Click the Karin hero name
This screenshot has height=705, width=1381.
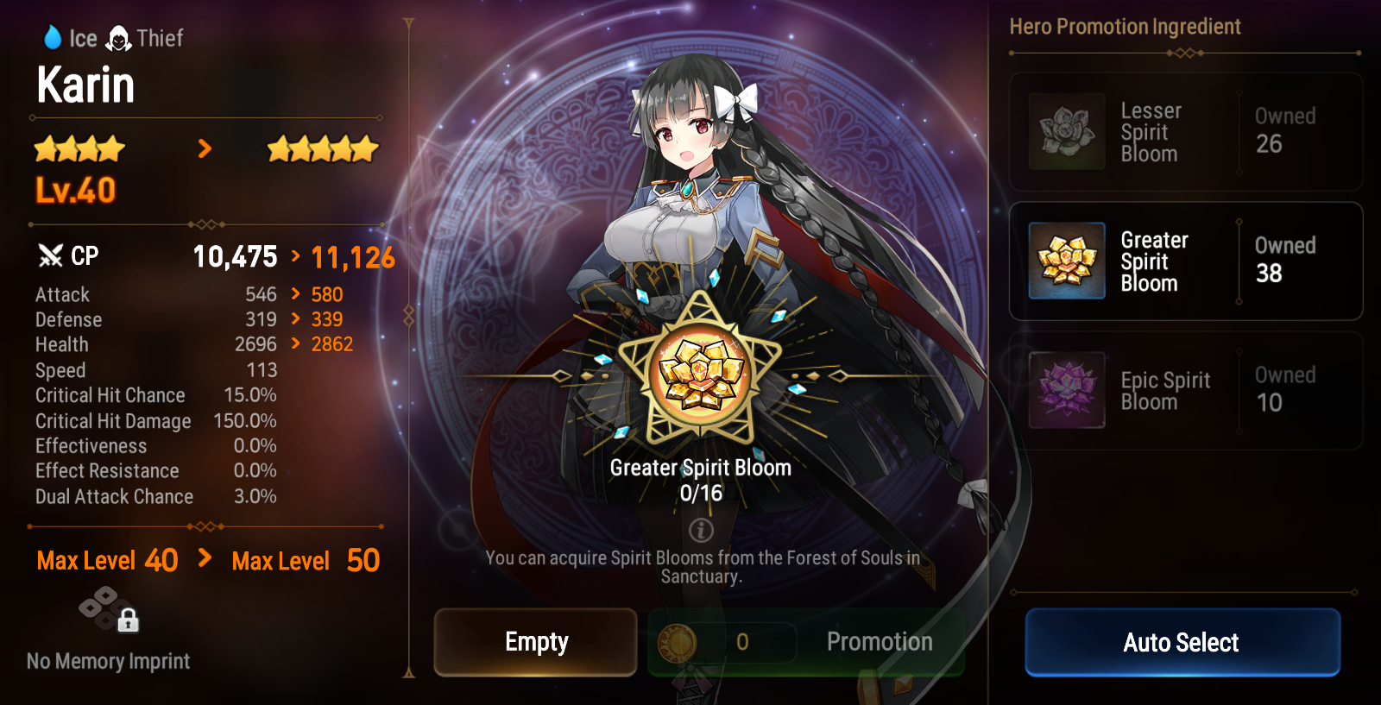(85, 85)
